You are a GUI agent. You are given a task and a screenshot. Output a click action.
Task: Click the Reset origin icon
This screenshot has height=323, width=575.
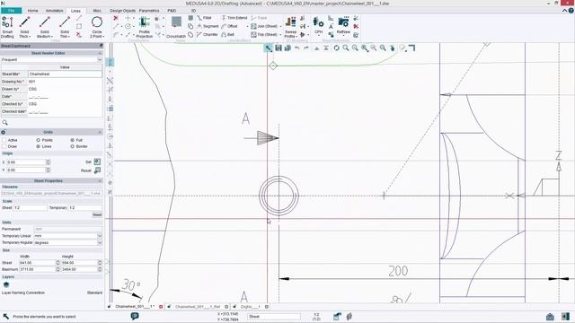coord(97,170)
